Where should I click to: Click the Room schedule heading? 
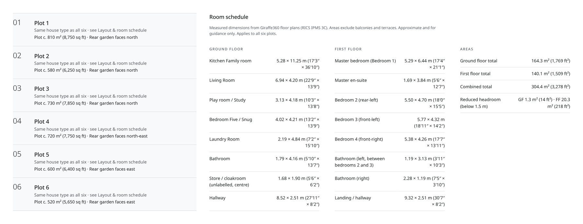tap(229, 17)
